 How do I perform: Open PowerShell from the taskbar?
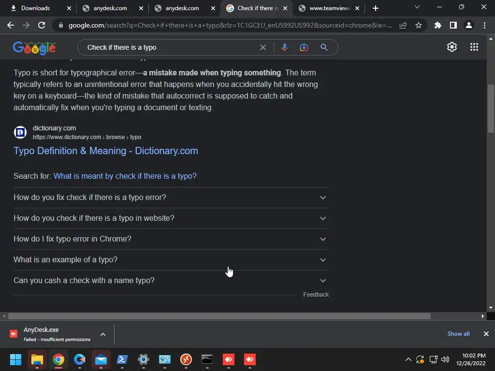[122, 359]
